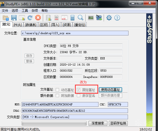Switch to the [重定位] tab
The width and height of the screenshot is (158, 131).
(80, 25)
